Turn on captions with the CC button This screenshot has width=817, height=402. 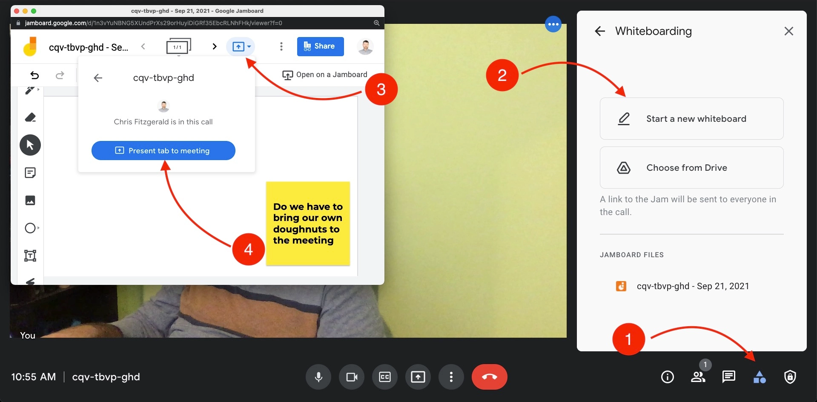(385, 377)
